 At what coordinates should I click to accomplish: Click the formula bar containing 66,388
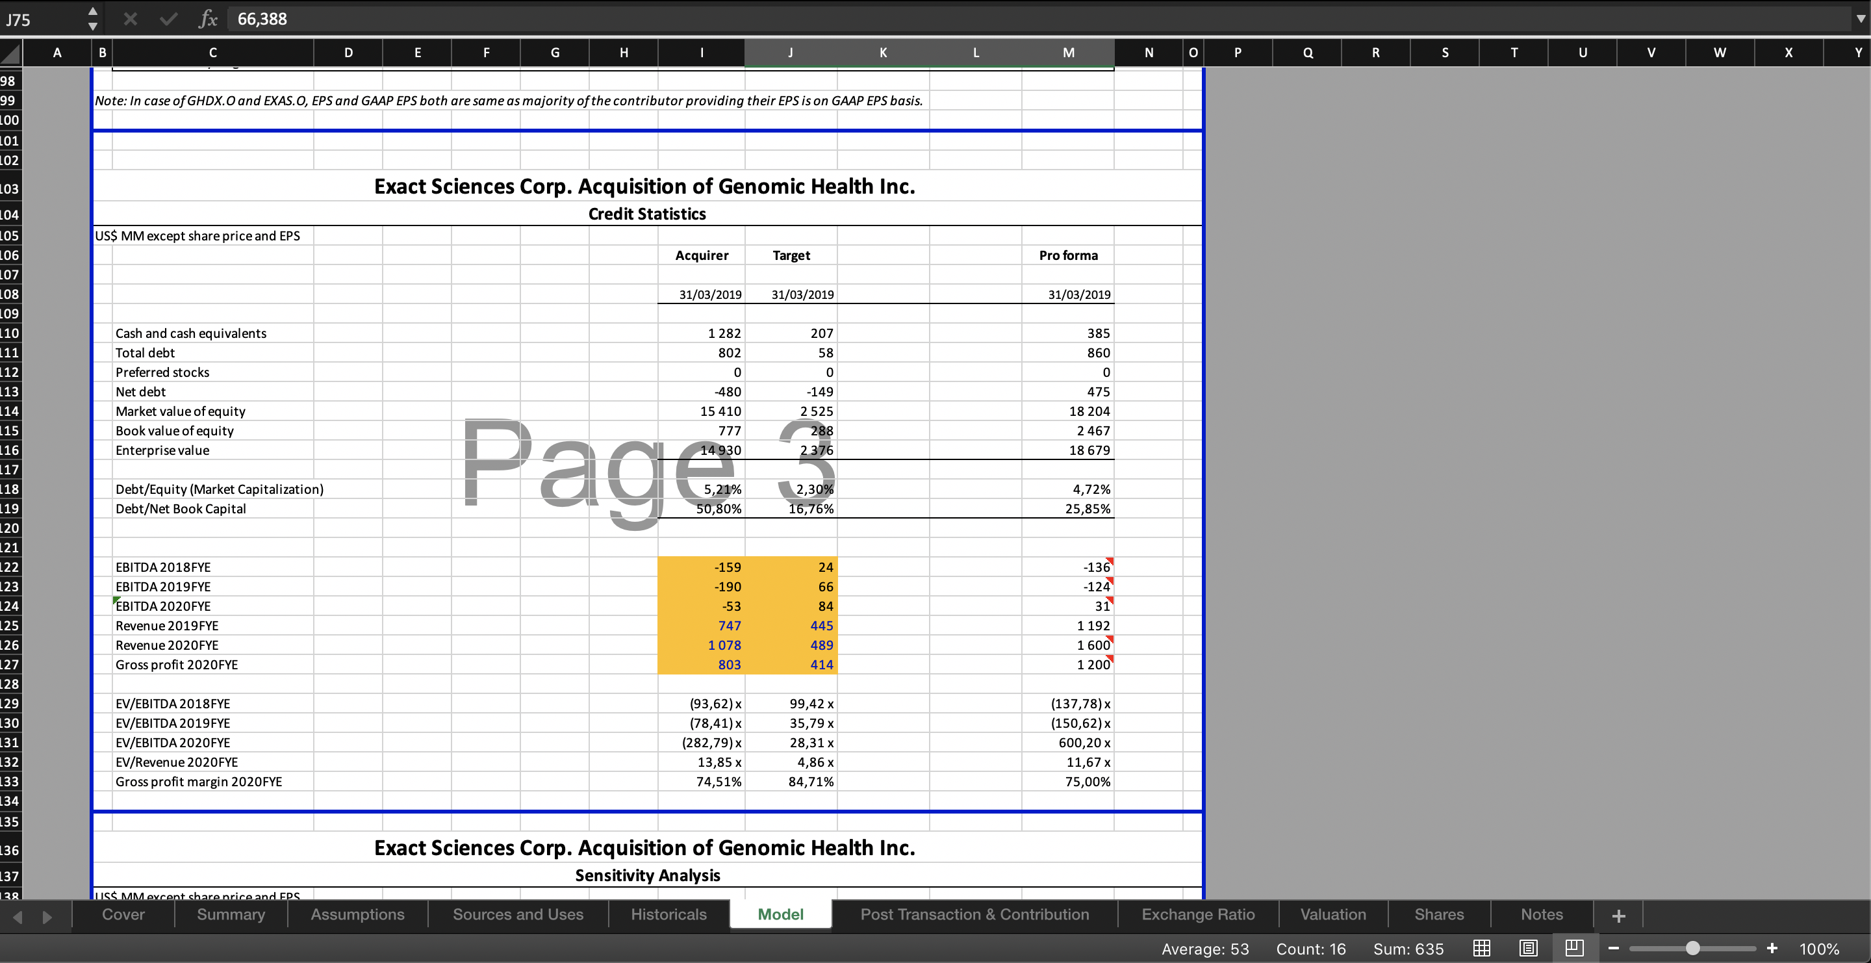[x=1039, y=19]
